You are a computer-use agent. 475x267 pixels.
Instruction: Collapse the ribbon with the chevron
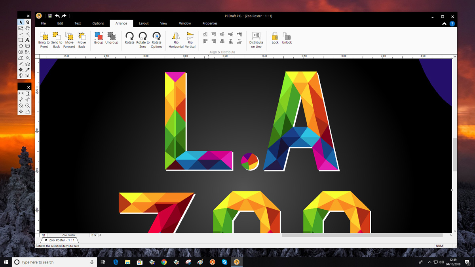pyautogui.click(x=445, y=24)
